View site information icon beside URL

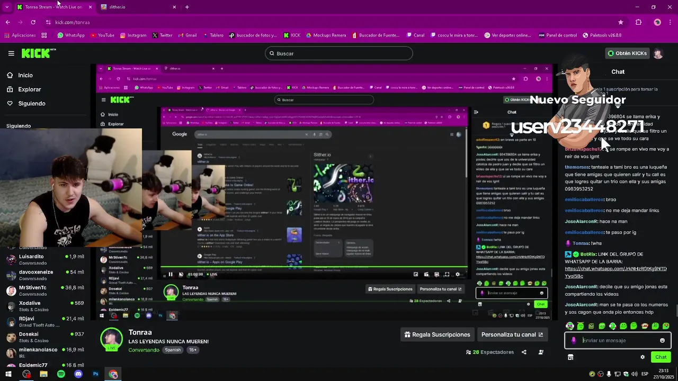[48, 22]
